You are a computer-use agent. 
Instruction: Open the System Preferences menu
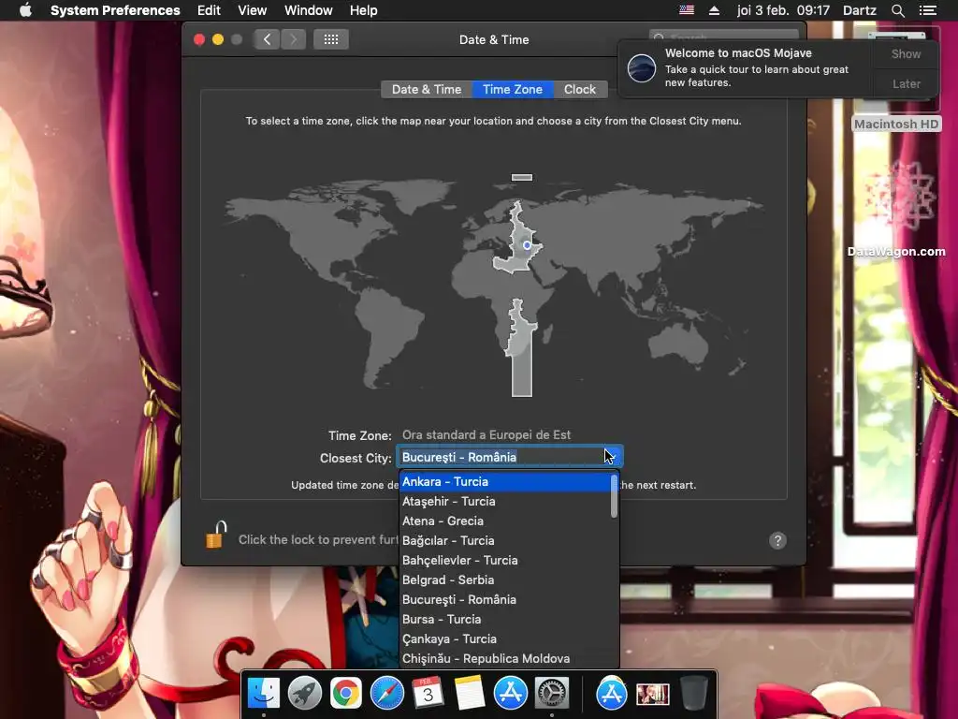click(x=115, y=10)
